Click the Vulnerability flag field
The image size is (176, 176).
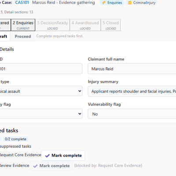(x=132, y=114)
